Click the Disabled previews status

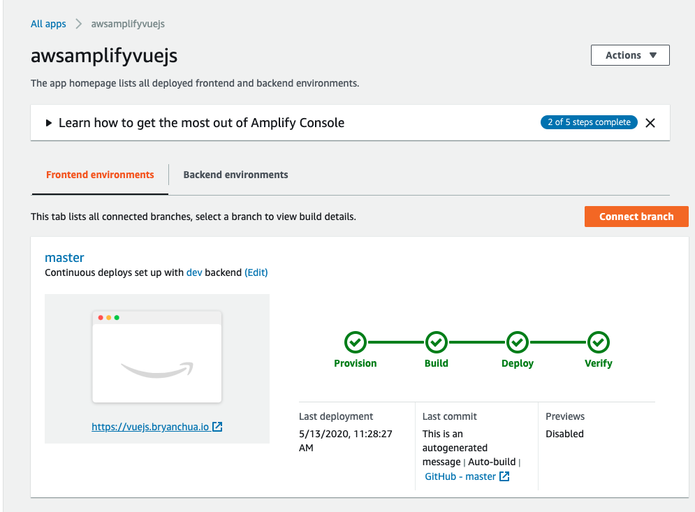point(564,434)
